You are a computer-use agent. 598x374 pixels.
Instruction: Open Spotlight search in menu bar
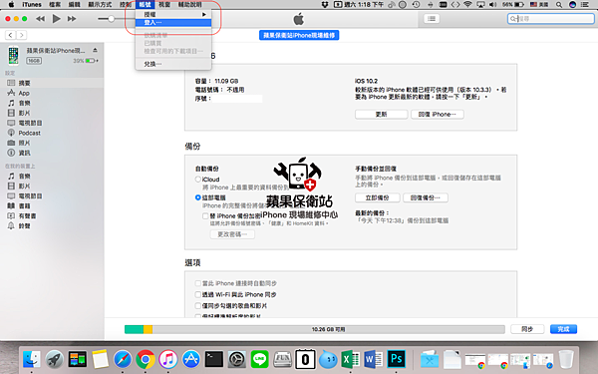coord(559,5)
